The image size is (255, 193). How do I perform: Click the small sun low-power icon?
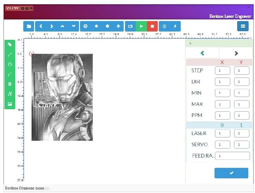click(97, 26)
